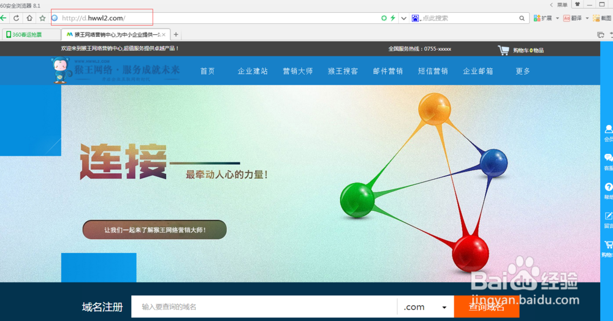Open the browser home page icon
The width and height of the screenshot is (613, 321).
pos(29,18)
